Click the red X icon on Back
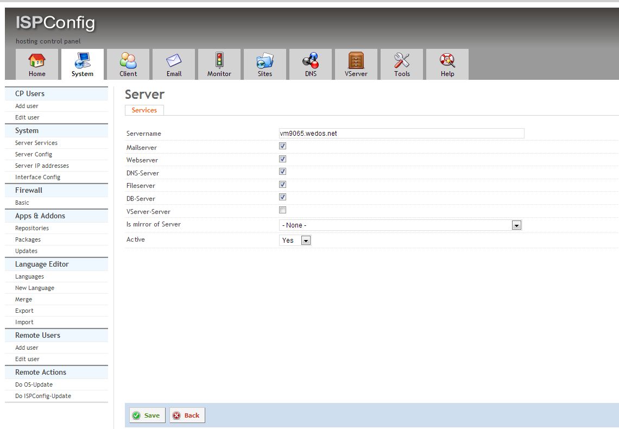 176,415
